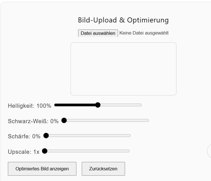Click the "Keine Datei ausgewählt" text
Image resolution: width=211 pixels, height=181 pixels.
[x=144, y=33]
